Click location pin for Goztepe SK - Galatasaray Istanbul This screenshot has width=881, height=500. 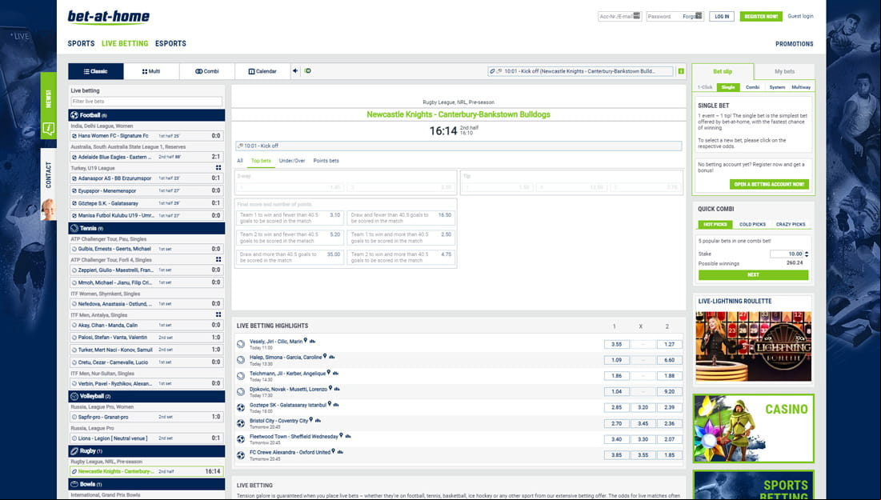(329, 404)
